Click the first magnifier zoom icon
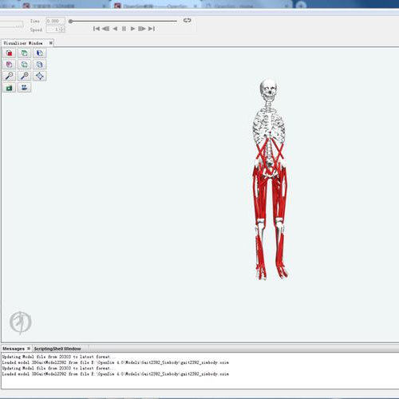 pyautogui.click(x=9, y=76)
